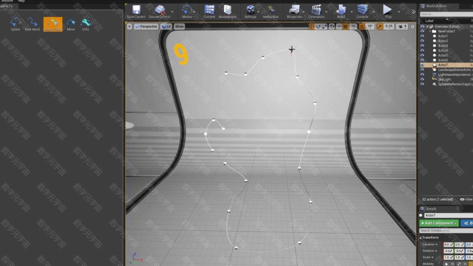Edit the Actor7 name field

pyautogui.click(x=448, y=215)
